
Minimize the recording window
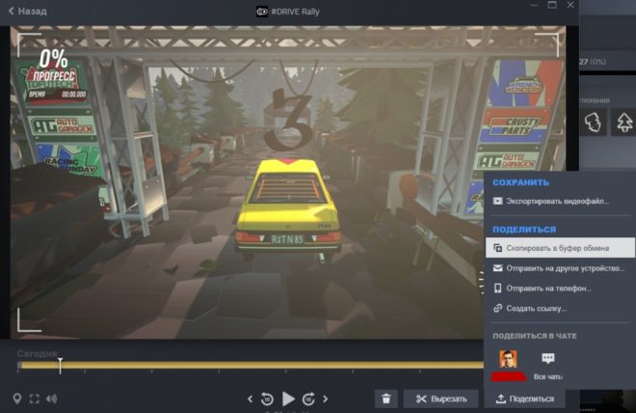534,5
